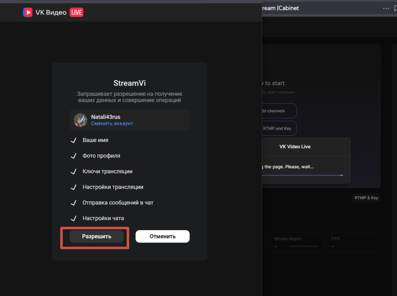The height and width of the screenshot is (296, 397).
Task: Click the VK Видео header text
Action: pyautogui.click(x=51, y=13)
